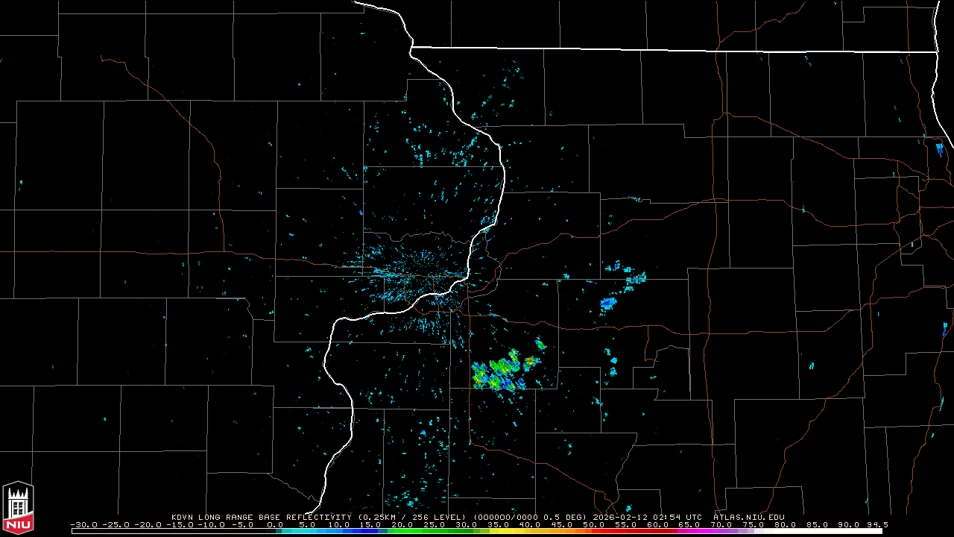Click the '02:54 UTC' timestamp
This screenshot has height=537, width=954.
coord(679,517)
